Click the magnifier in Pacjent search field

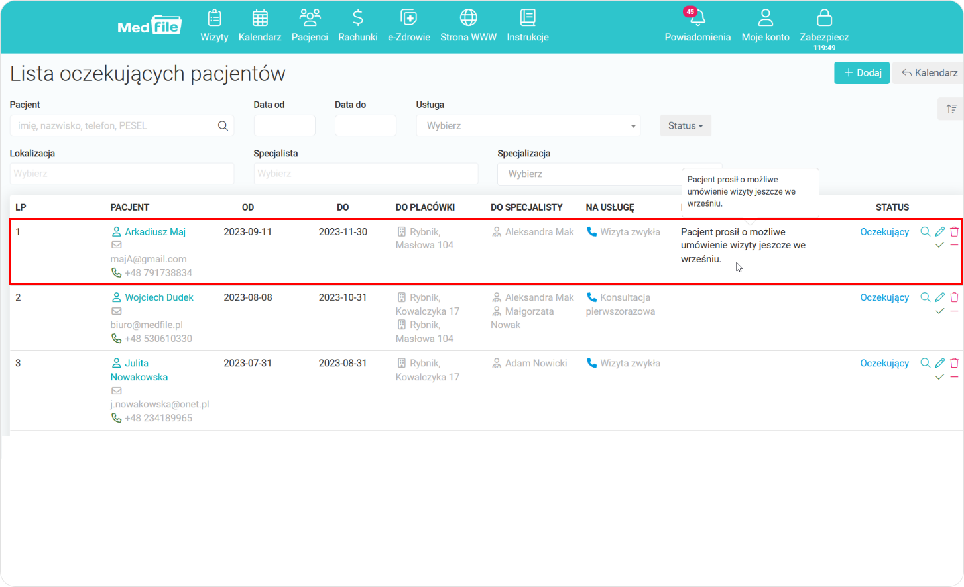point(223,126)
